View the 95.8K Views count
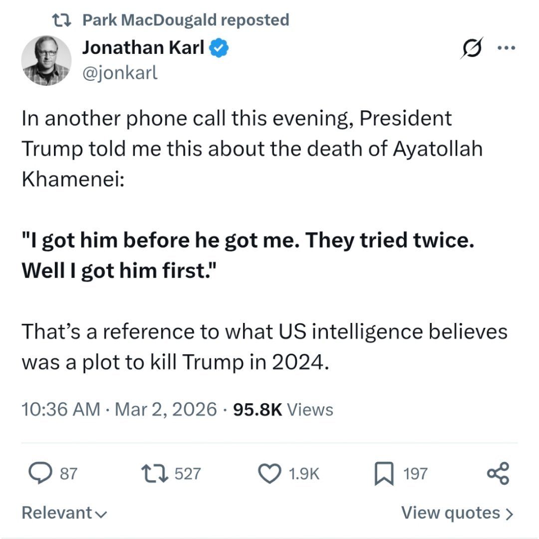Viewport: 539px width, 539px height. pos(283,410)
